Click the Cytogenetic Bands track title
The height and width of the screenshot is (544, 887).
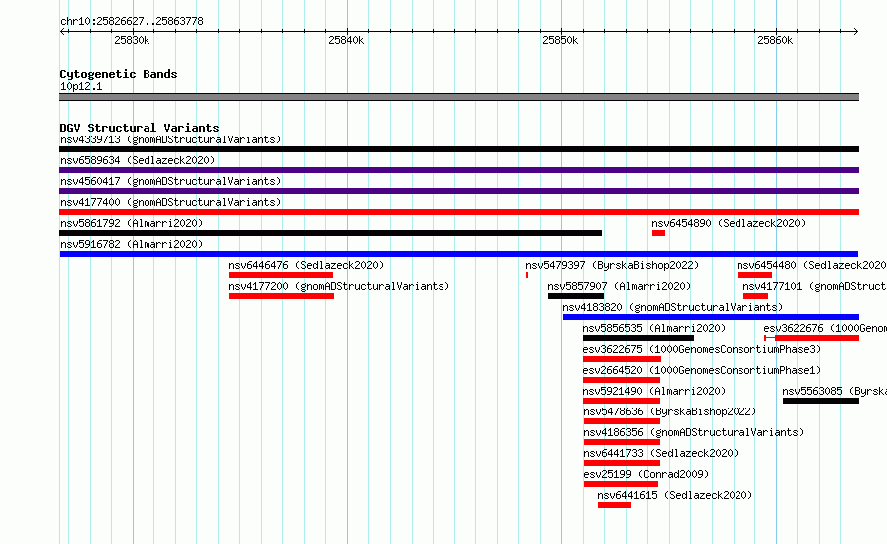(119, 74)
